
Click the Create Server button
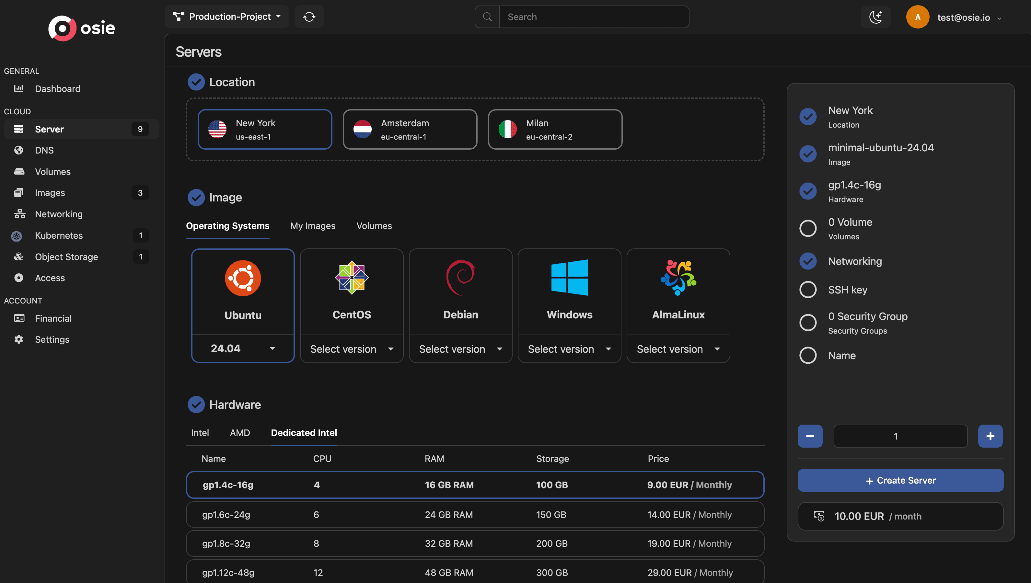[x=900, y=480]
